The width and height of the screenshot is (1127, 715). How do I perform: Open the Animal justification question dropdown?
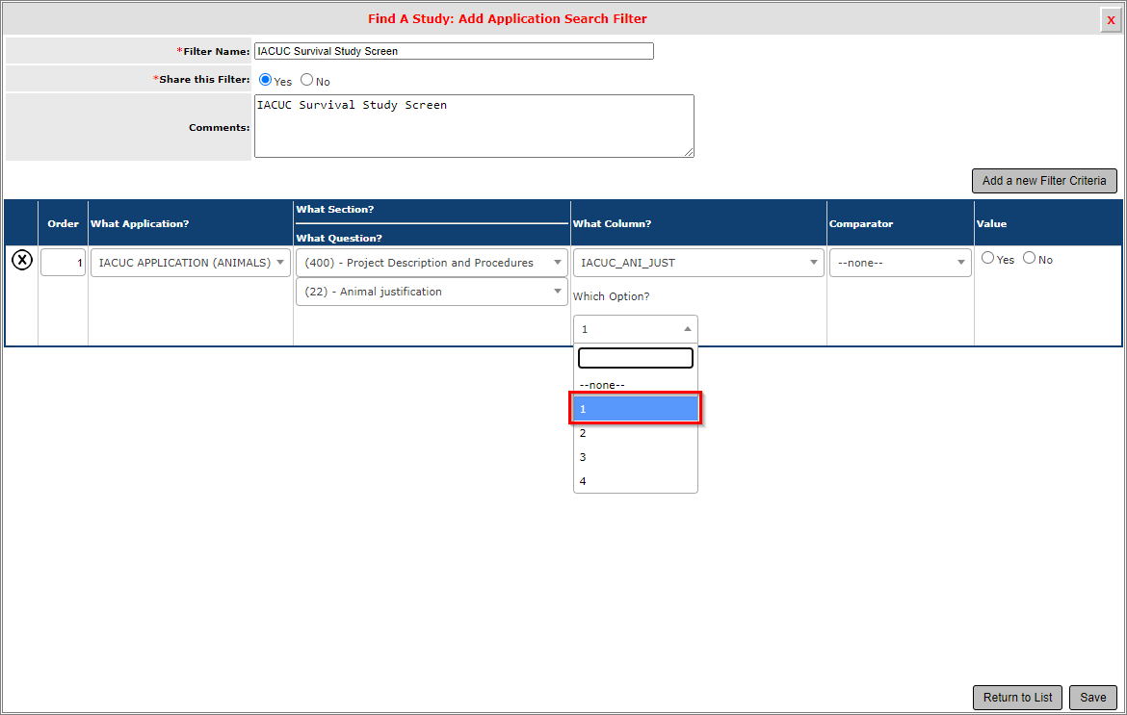pos(432,292)
